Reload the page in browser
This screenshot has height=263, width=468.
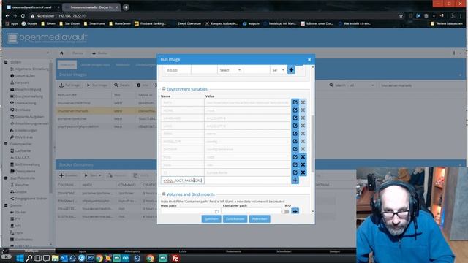[x=23, y=15]
